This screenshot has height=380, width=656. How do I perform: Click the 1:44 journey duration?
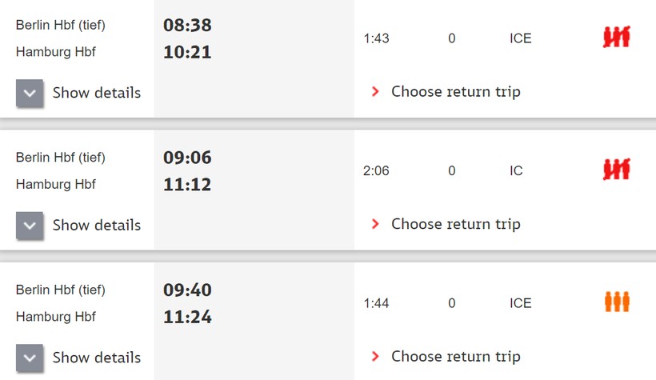pyautogui.click(x=376, y=303)
